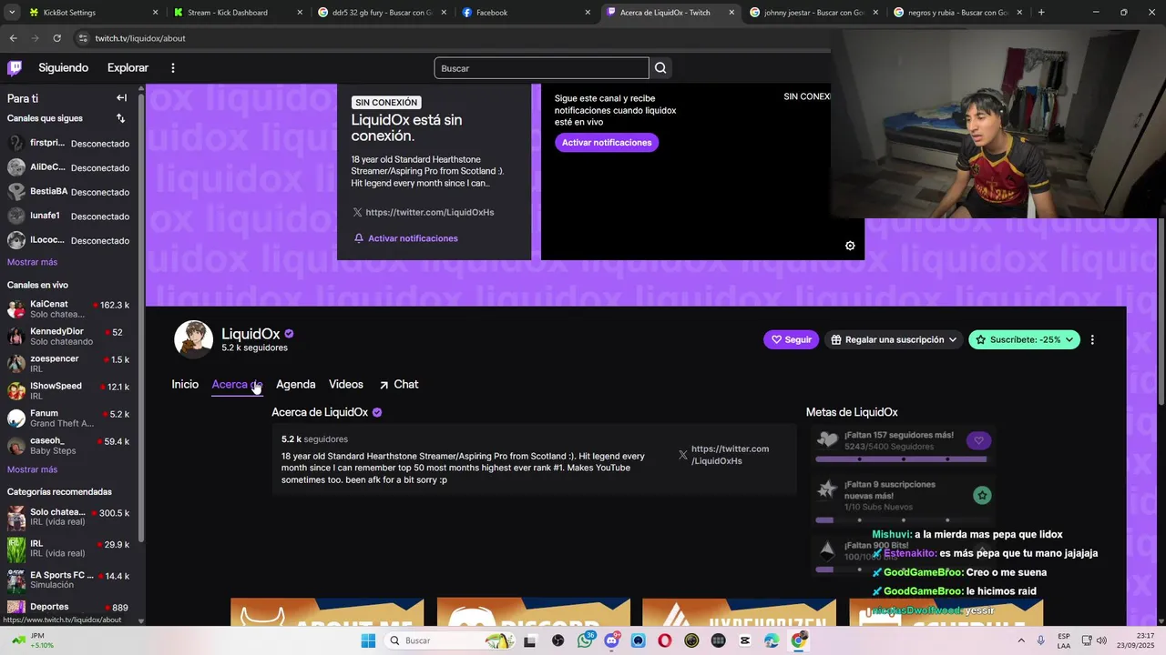Click LiquidOx profile avatar

(193, 339)
